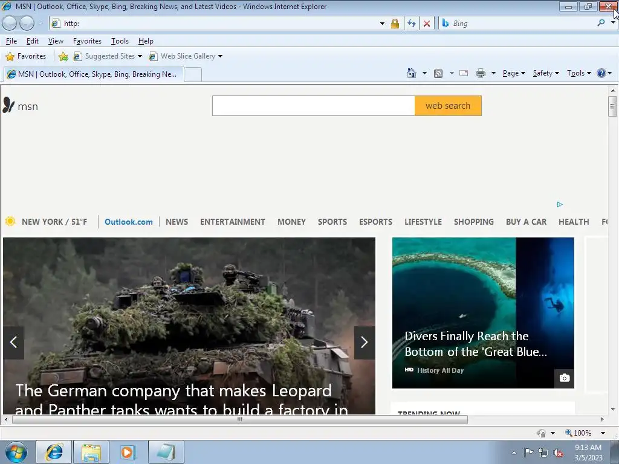Open command bar Tools dropdown
This screenshot has width=619, height=464.
click(579, 73)
